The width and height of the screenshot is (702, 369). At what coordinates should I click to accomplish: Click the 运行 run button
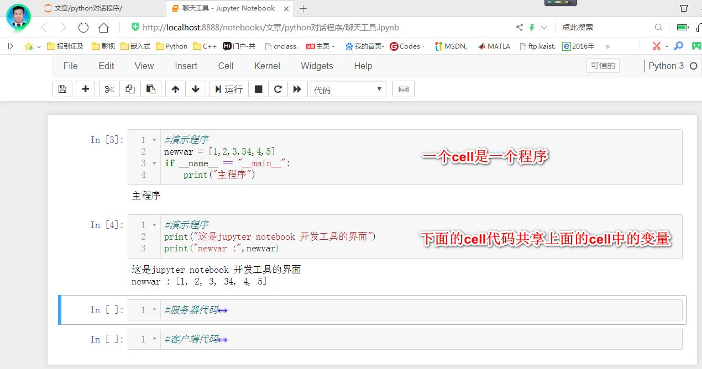click(229, 89)
